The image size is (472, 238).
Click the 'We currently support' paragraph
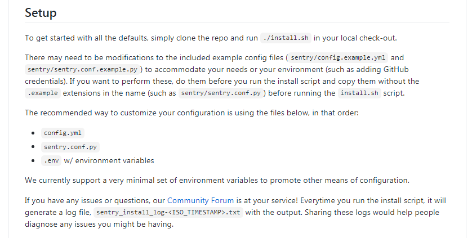[217, 181]
